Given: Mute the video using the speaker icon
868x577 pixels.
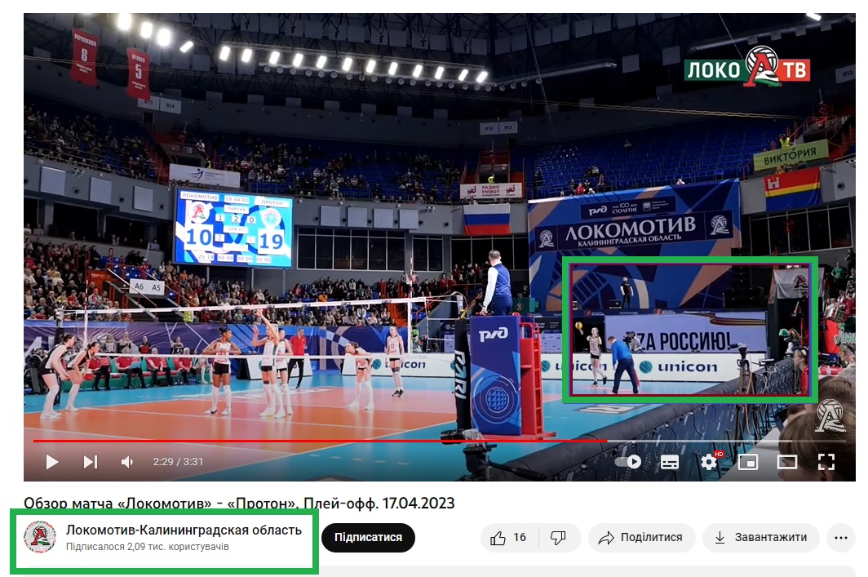Looking at the screenshot, I should 127,462.
